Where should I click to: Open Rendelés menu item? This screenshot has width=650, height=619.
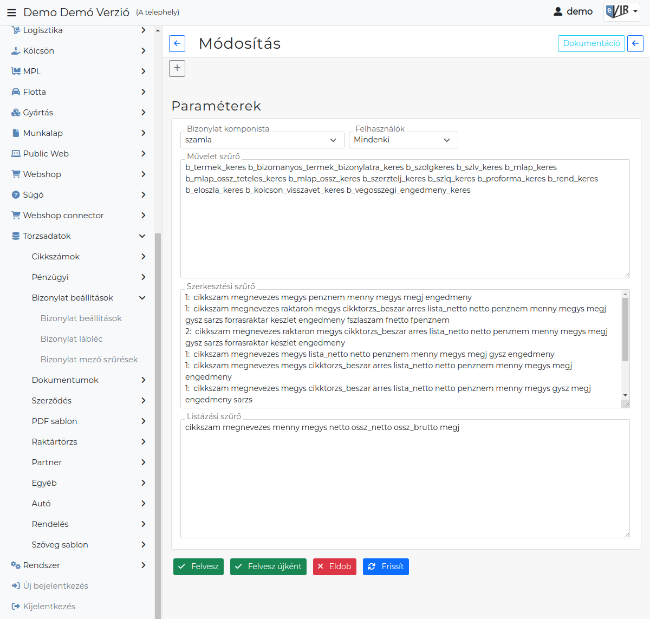pos(50,524)
